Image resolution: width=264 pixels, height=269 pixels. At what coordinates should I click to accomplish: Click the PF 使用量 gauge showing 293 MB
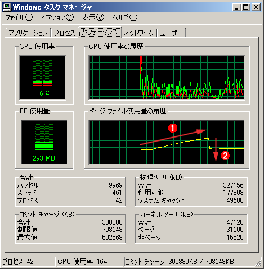coord(44,142)
